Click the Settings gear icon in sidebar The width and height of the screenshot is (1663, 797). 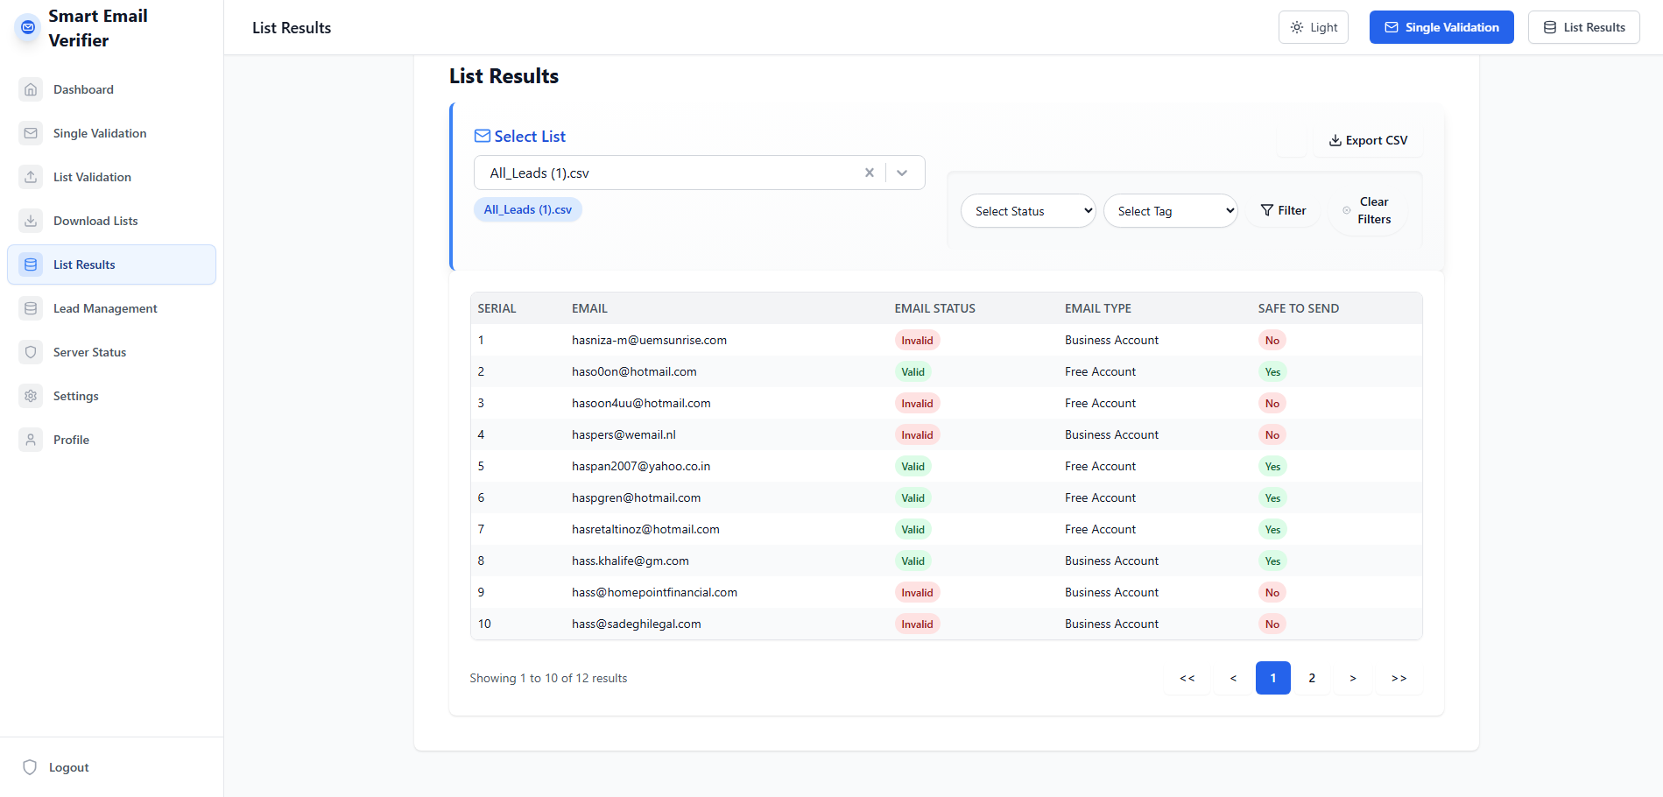[31, 396]
